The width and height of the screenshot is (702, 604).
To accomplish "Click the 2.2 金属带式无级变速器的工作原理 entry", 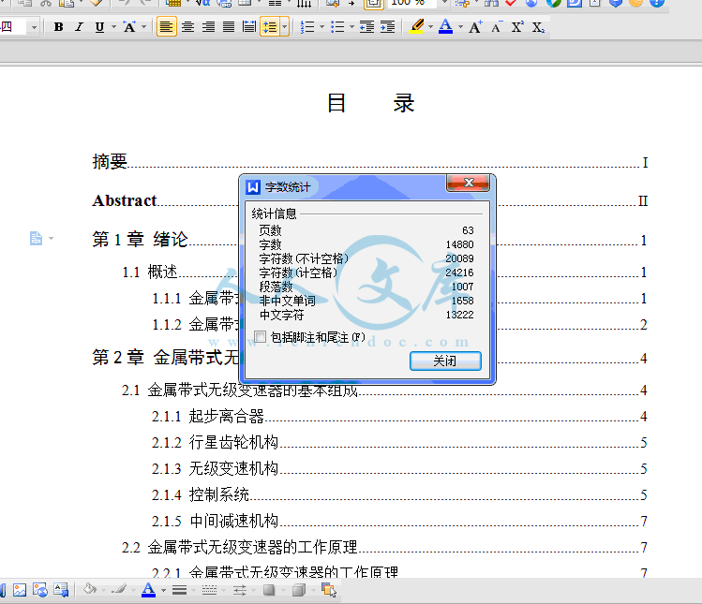I will tap(384, 547).
